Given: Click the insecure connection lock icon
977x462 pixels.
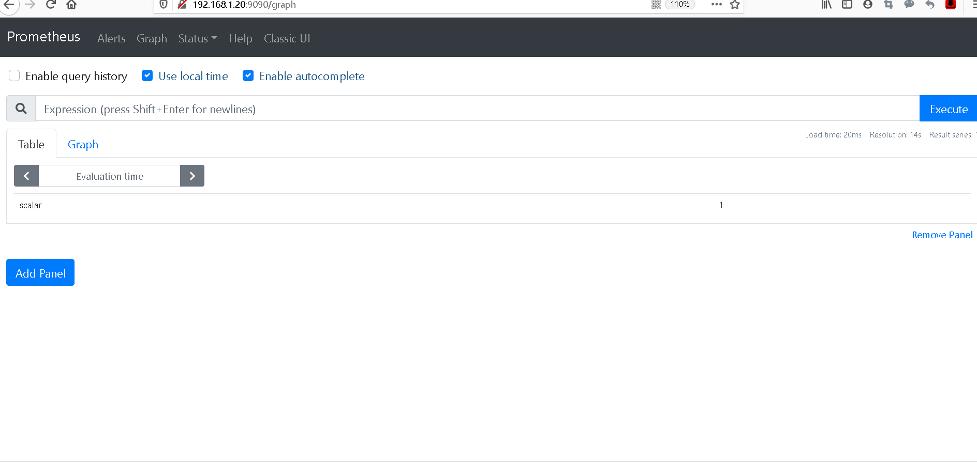Looking at the screenshot, I should pyautogui.click(x=182, y=5).
